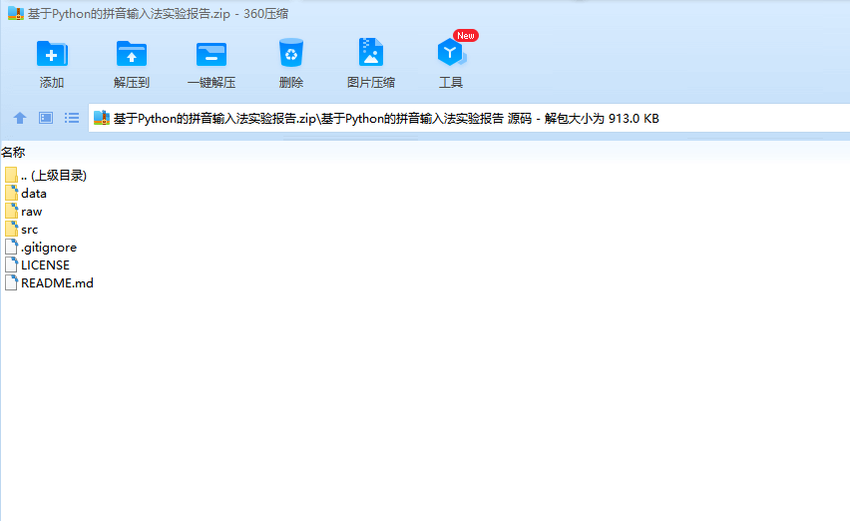
Task: Go up one level with the arrow icon
Action: (x=20, y=118)
